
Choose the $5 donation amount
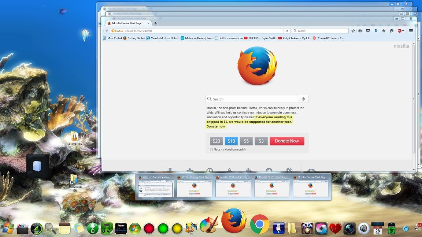[246, 141]
